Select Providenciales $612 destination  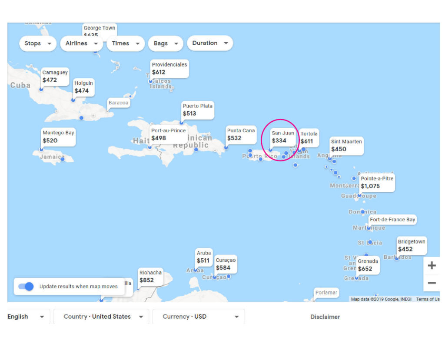pos(169,69)
